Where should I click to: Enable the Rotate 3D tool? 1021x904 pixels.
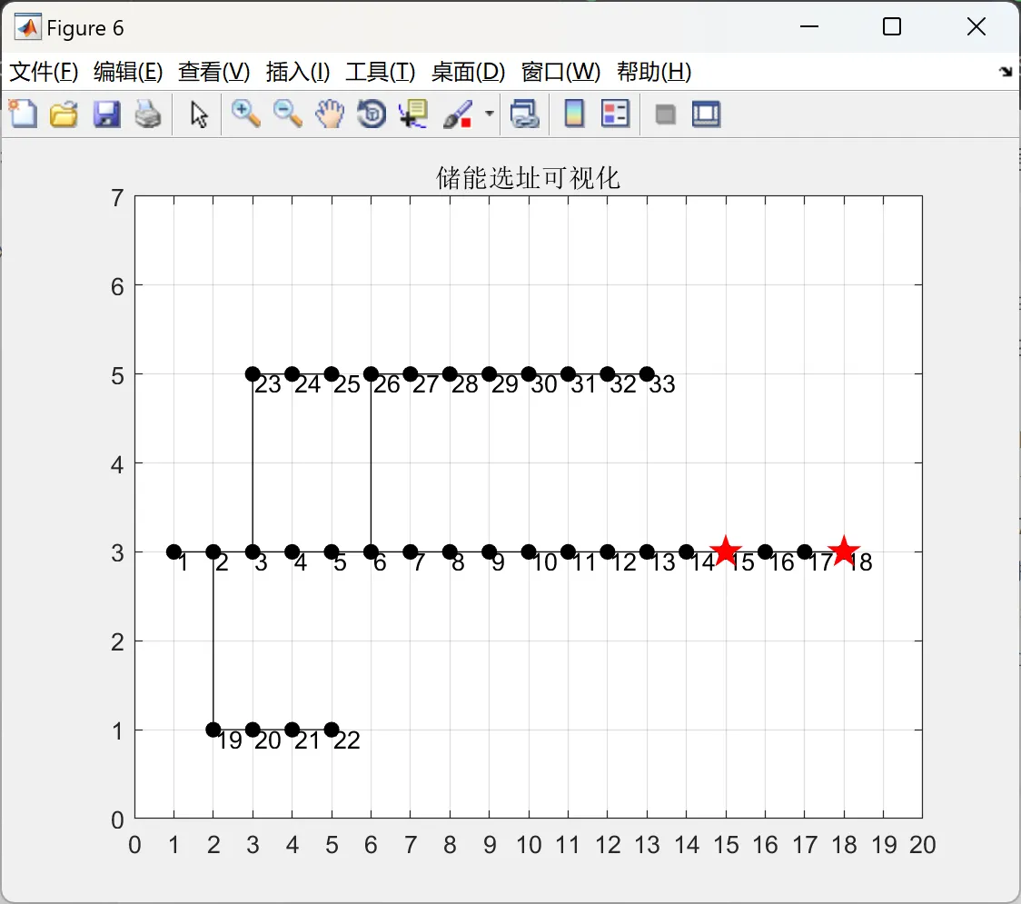(372, 114)
